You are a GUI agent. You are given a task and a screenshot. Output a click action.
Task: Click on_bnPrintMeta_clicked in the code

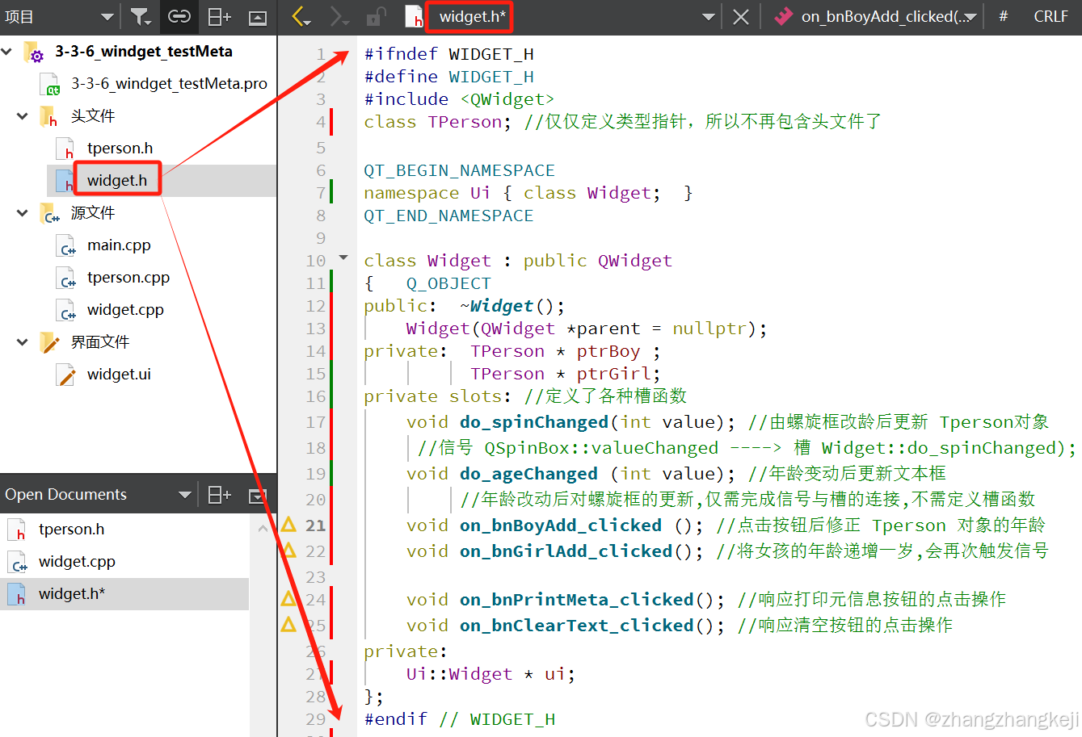[577, 600]
